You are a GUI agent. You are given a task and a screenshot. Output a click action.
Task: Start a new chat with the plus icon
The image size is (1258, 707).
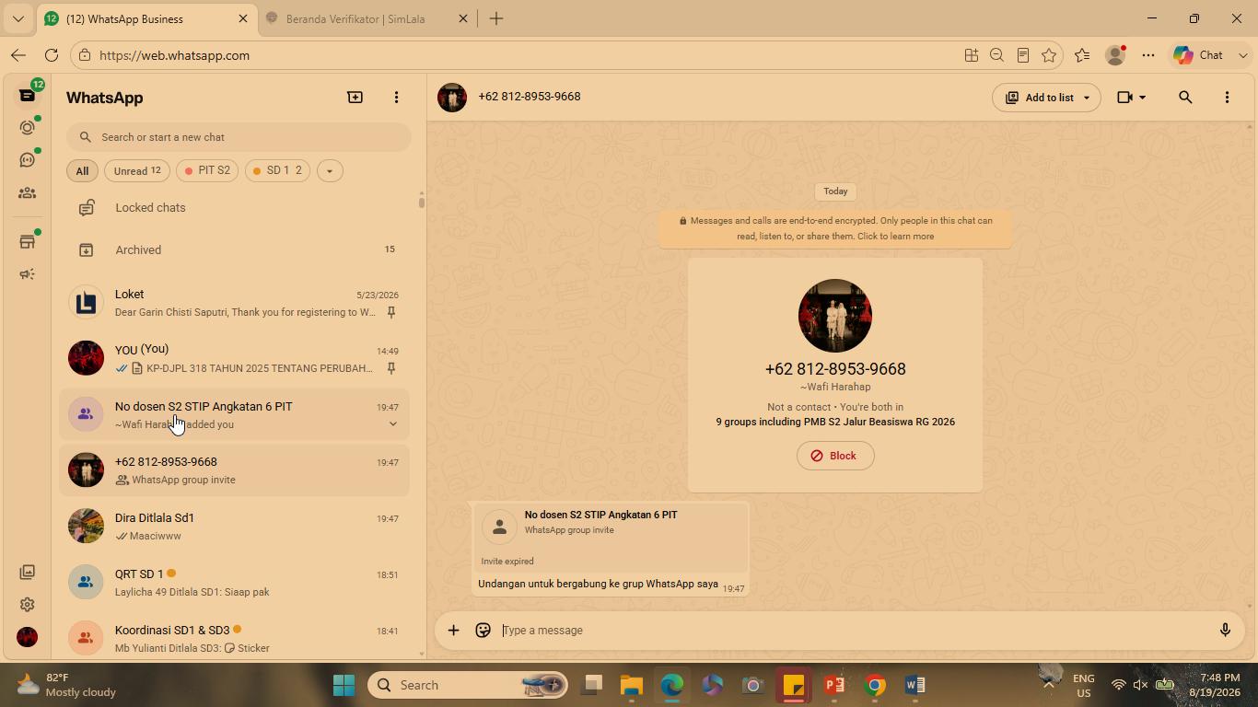[x=355, y=98]
